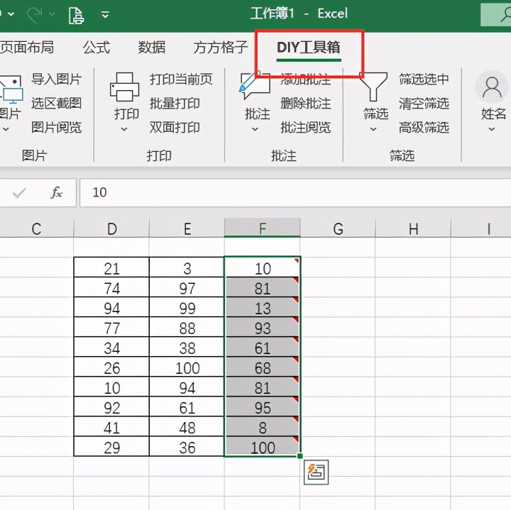
Task: Click 删除批注 command
Action: (x=306, y=104)
